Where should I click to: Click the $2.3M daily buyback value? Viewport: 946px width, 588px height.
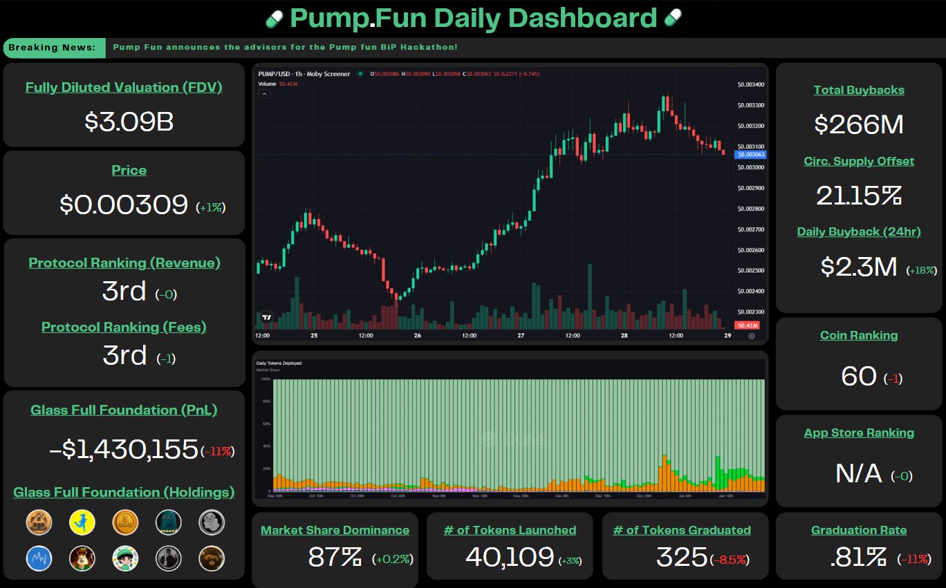click(x=859, y=267)
